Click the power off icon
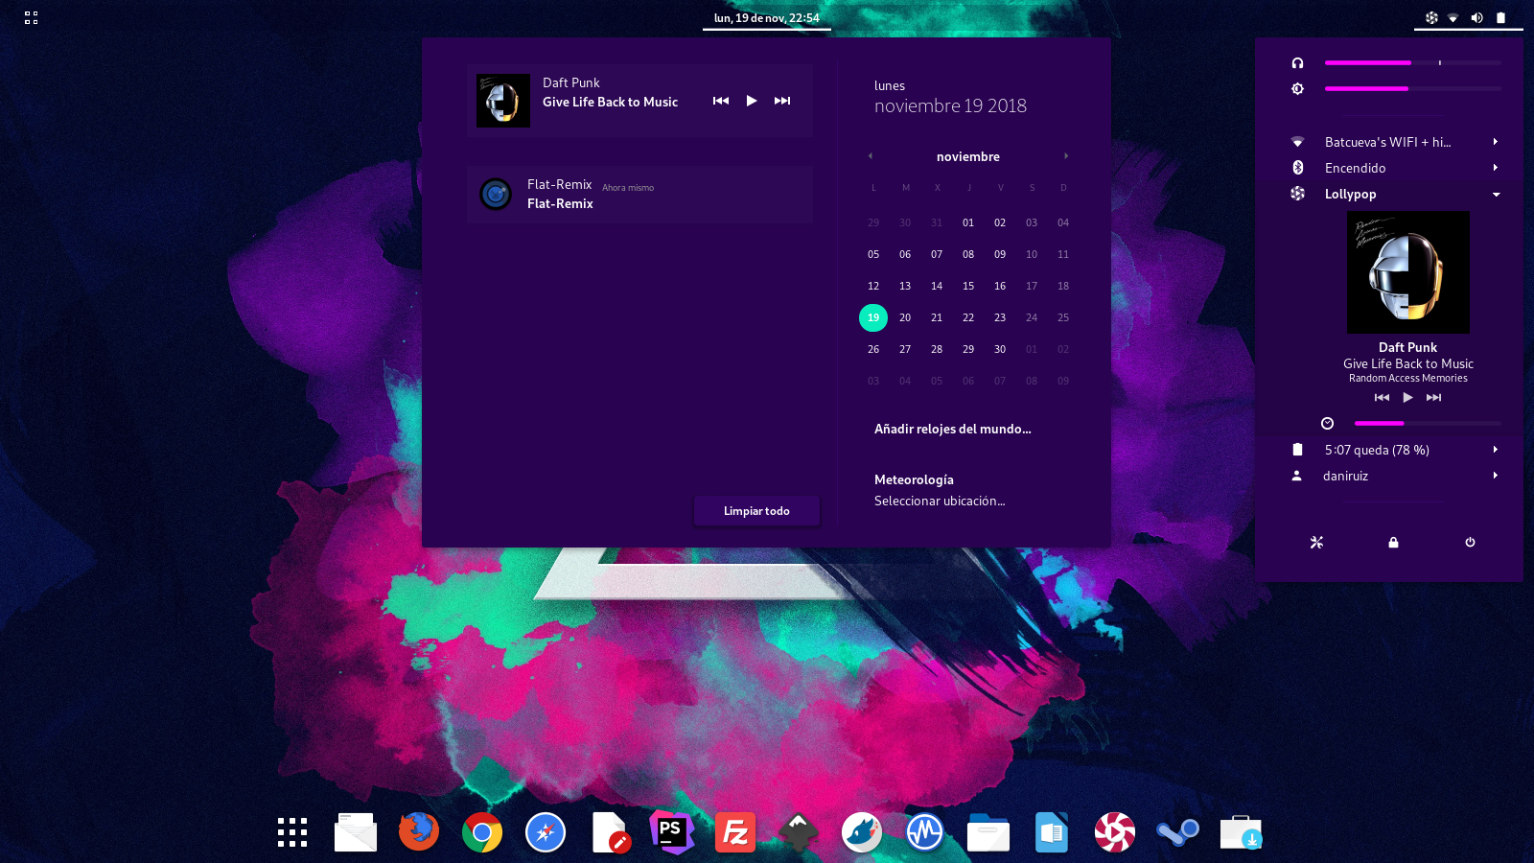 [1470, 543]
